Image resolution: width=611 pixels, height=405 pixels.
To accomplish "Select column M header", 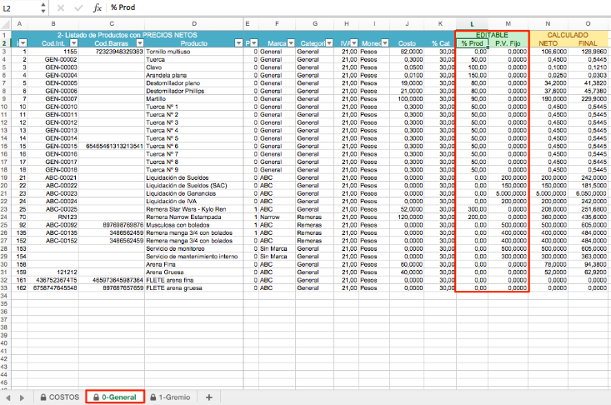I will (x=508, y=24).
